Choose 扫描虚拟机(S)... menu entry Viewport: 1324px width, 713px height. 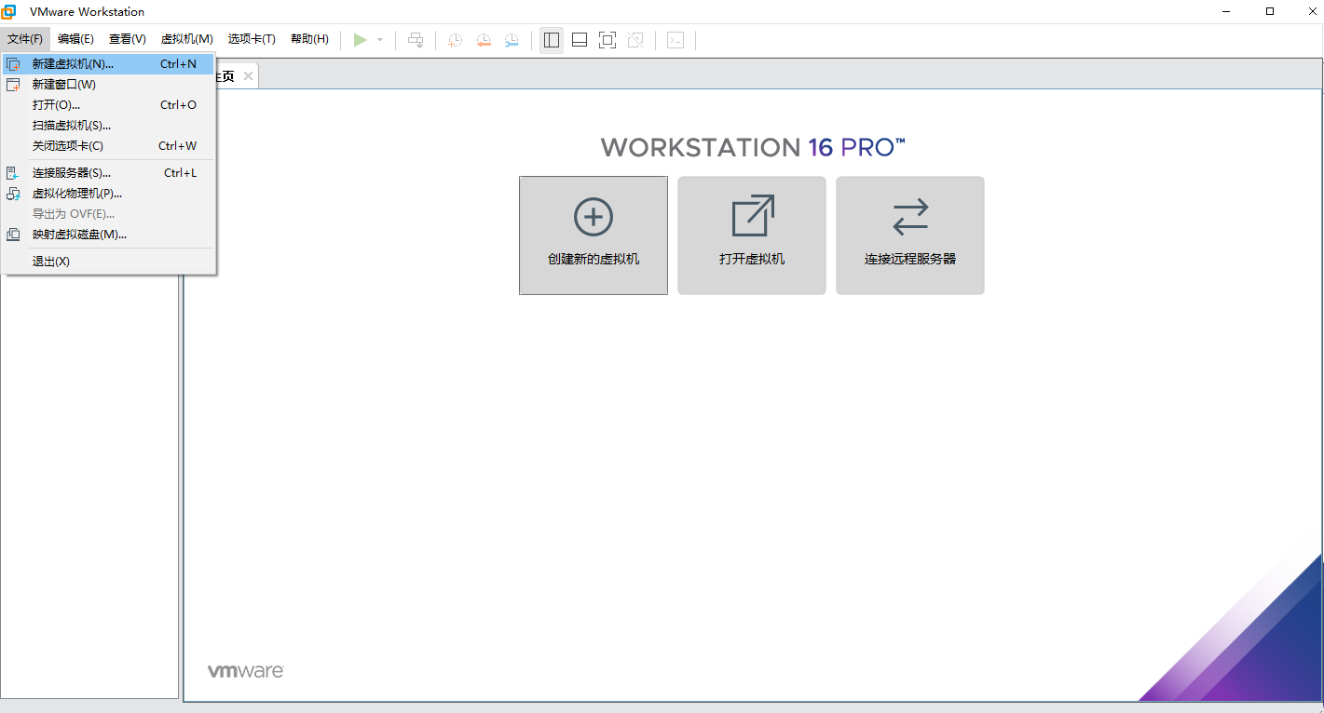coord(108,126)
